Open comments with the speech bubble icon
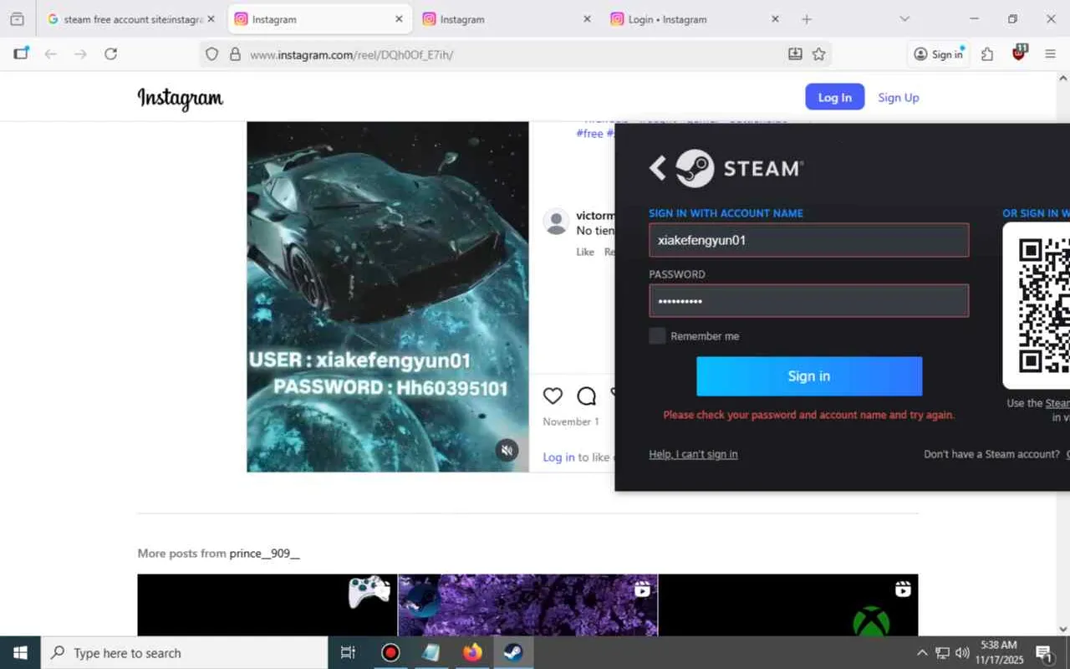The width and height of the screenshot is (1070, 669). pyautogui.click(x=587, y=396)
